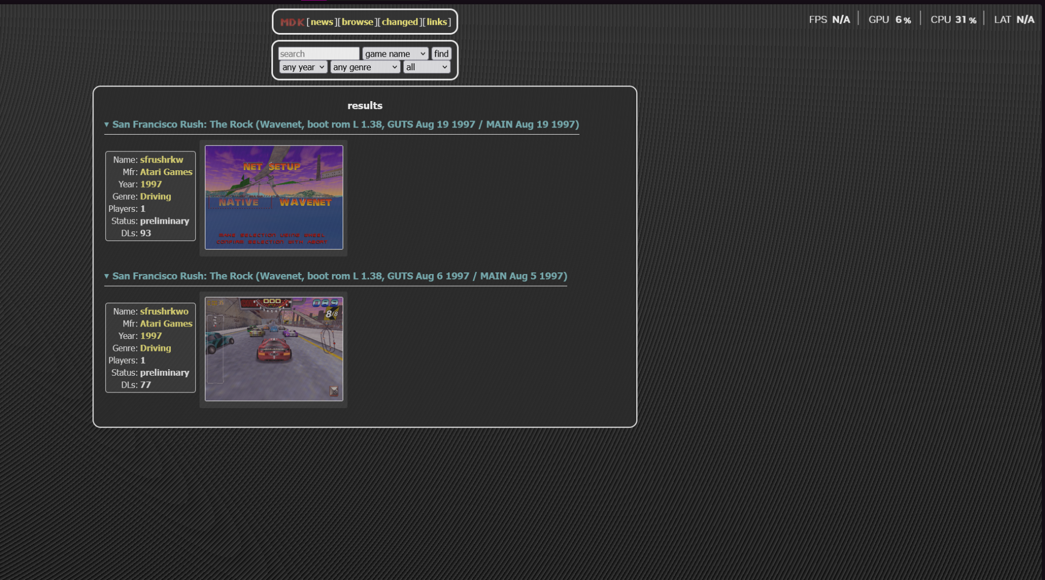Open the any year dropdown
The image size is (1045, 580).
pyautogui.click(x=303, y=67)
